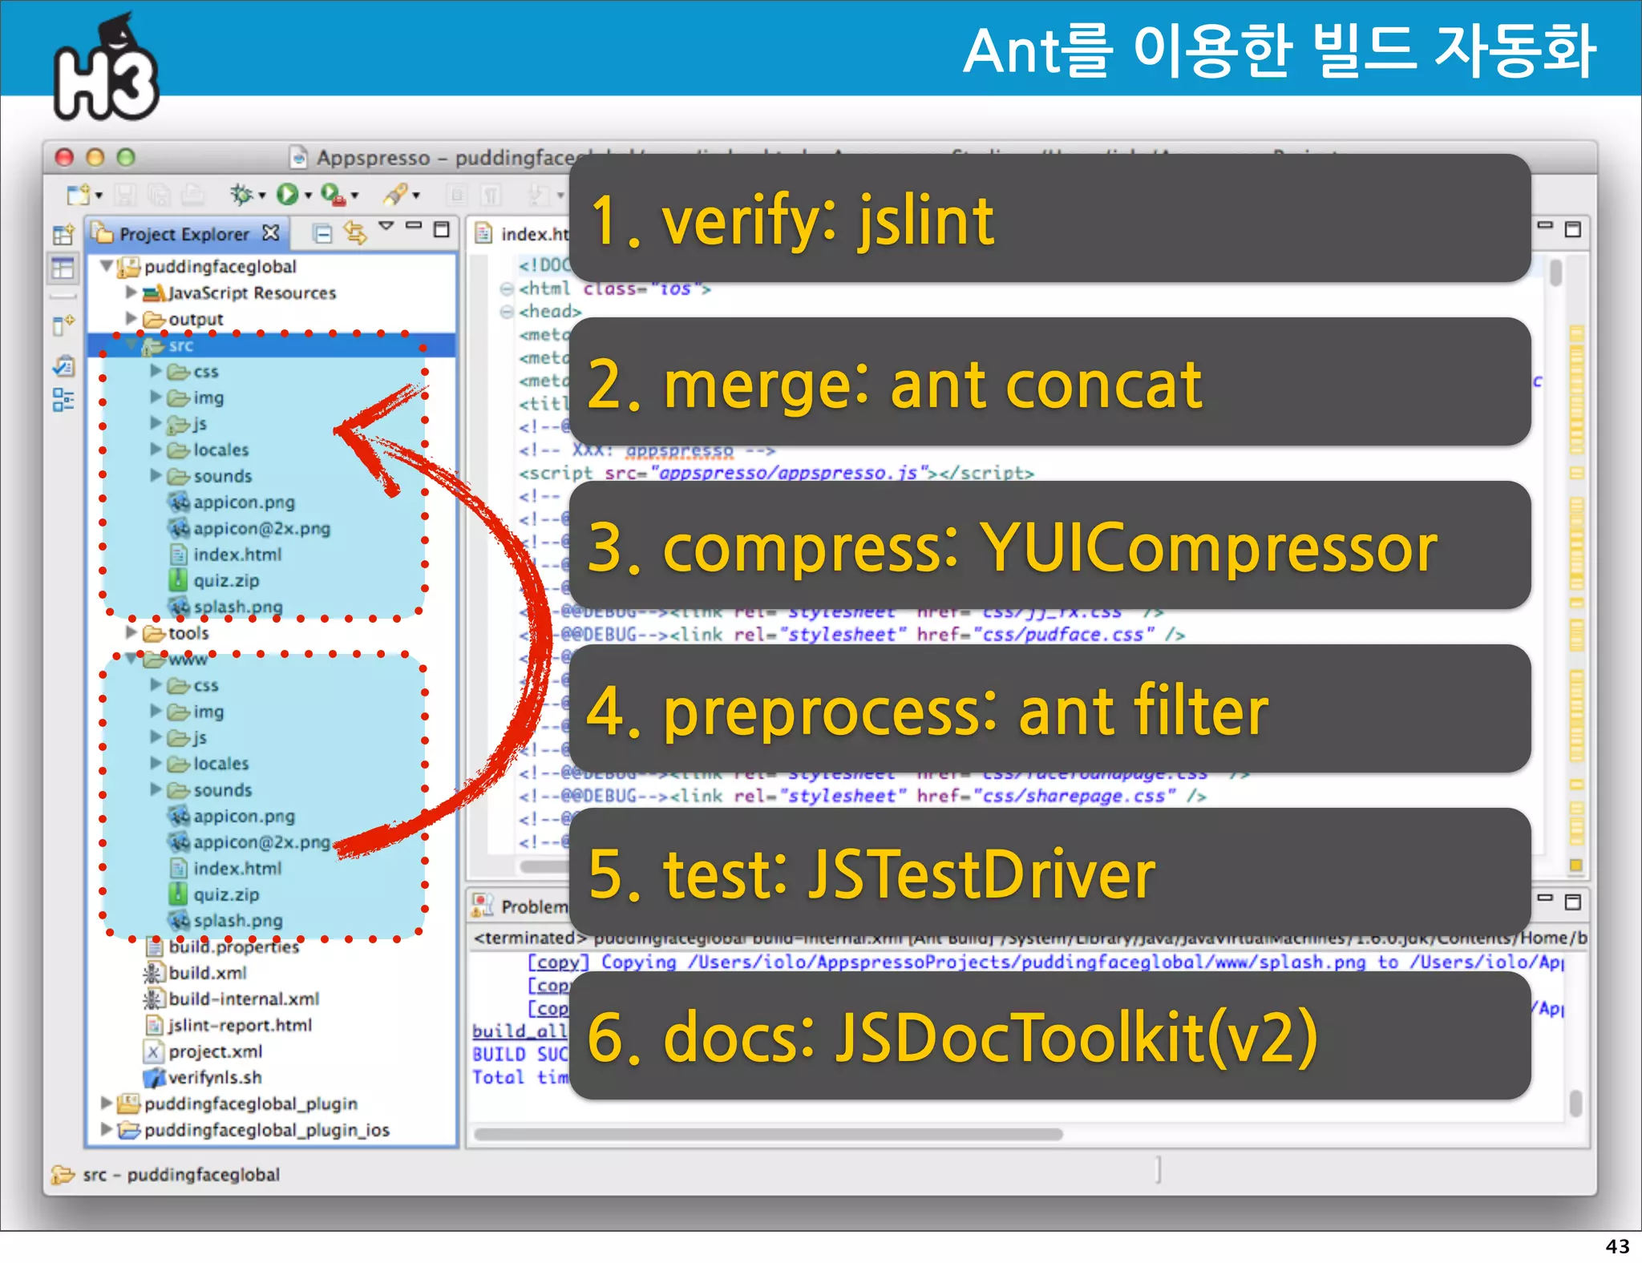Image resolution: width=1642 pixels, height=1263 pixels.
Task: Open Project Explorer view menu triangle
Action: [x=386, y=227]
